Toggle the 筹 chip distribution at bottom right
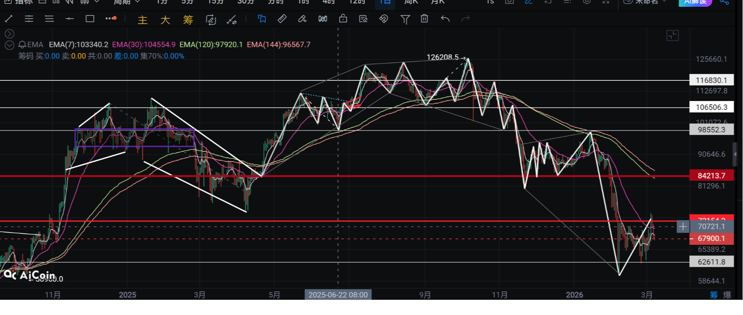Screen dimensions: 743x315 tap(714, 295)
